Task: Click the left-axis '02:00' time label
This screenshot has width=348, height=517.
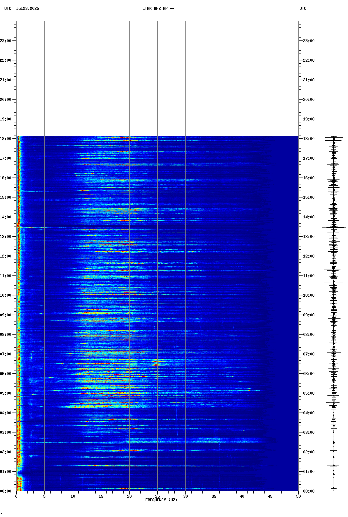Action: tap(6, 452)
